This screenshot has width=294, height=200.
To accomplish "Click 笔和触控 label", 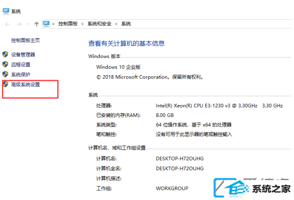I will 106,134.
